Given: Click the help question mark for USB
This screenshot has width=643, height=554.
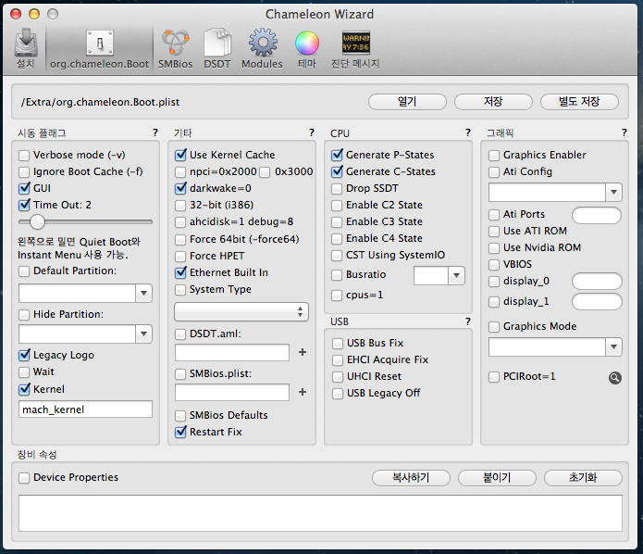Looking at the screenshot, I should 468,321.
